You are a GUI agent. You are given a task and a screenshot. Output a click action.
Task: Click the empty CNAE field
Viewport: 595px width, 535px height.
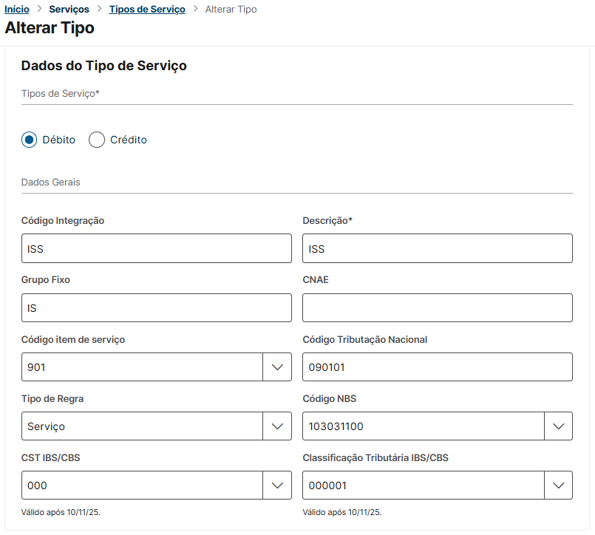pyautogui.click(x=437, y=308)
